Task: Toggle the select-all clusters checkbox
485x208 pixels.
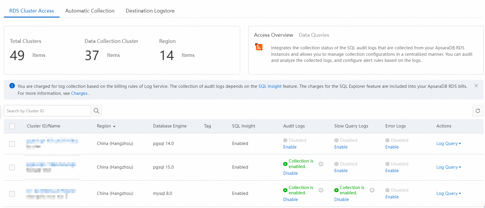Action: pos(12,126)
